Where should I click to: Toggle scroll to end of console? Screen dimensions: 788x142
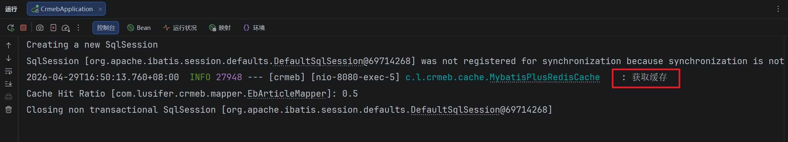point(9,84)
